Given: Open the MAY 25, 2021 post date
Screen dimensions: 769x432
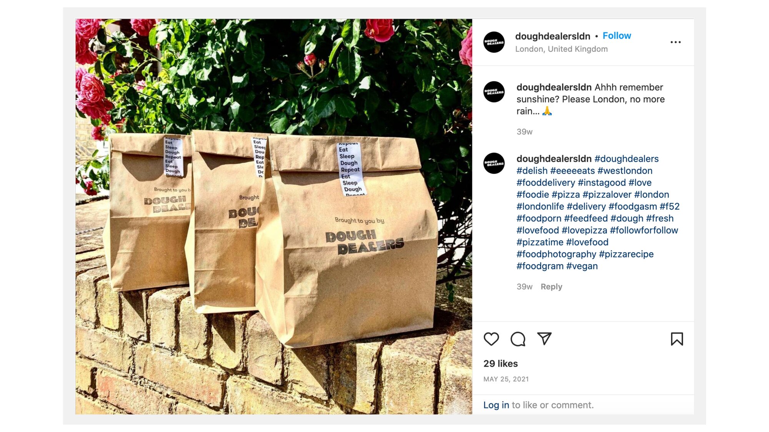Looking at the screenshot, I should click(506, 379).
